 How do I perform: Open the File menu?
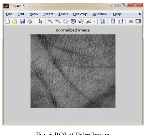click(x=9, y=14)
